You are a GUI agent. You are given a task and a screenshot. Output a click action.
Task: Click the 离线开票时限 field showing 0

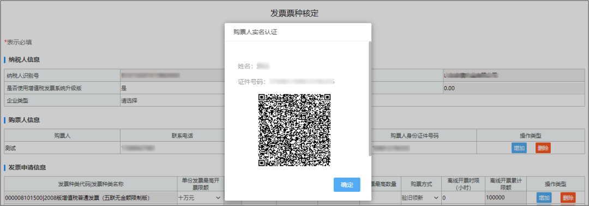coord(463,197)
